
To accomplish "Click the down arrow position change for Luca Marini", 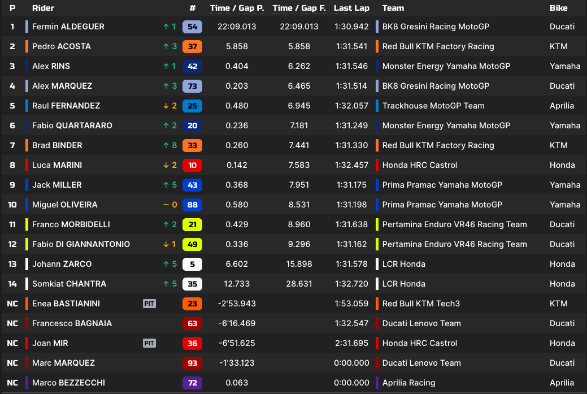I will (166, 165).
